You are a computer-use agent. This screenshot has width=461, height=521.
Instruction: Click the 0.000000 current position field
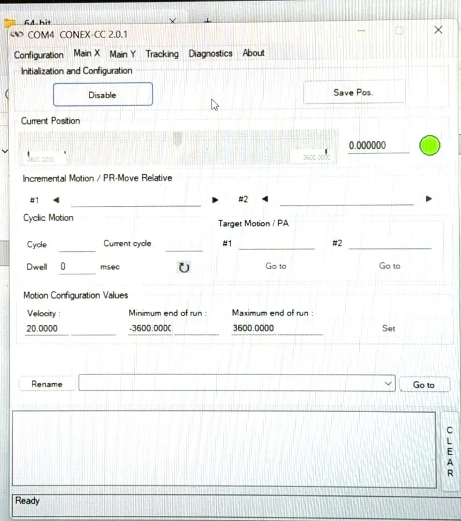click(378, 145)
